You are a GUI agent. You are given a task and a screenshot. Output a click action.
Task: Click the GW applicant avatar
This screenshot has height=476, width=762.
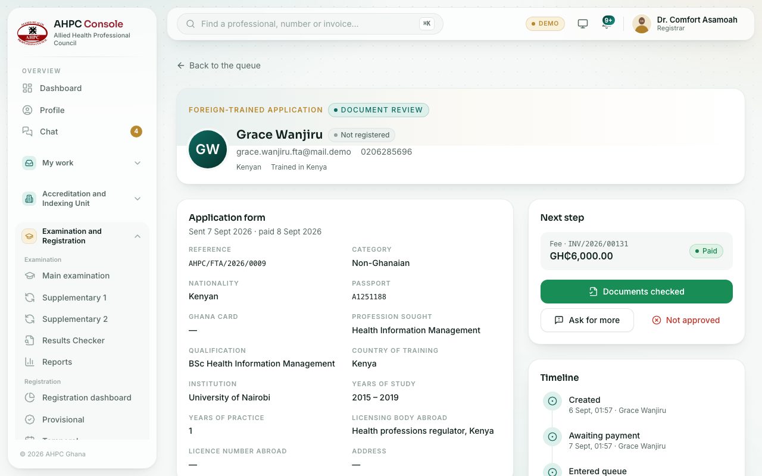click(208, 149)
